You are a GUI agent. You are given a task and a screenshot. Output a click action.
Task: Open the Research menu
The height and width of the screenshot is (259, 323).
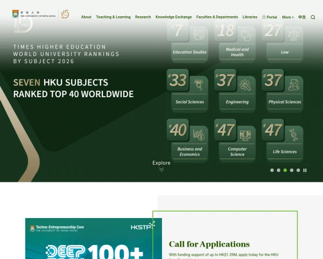(x=143, y=17)
